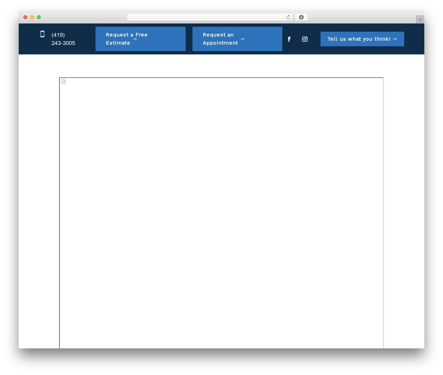The image size is (443, 375).
Task: Call the (419) 243-3005 phone link
Action: pos(63,39)
